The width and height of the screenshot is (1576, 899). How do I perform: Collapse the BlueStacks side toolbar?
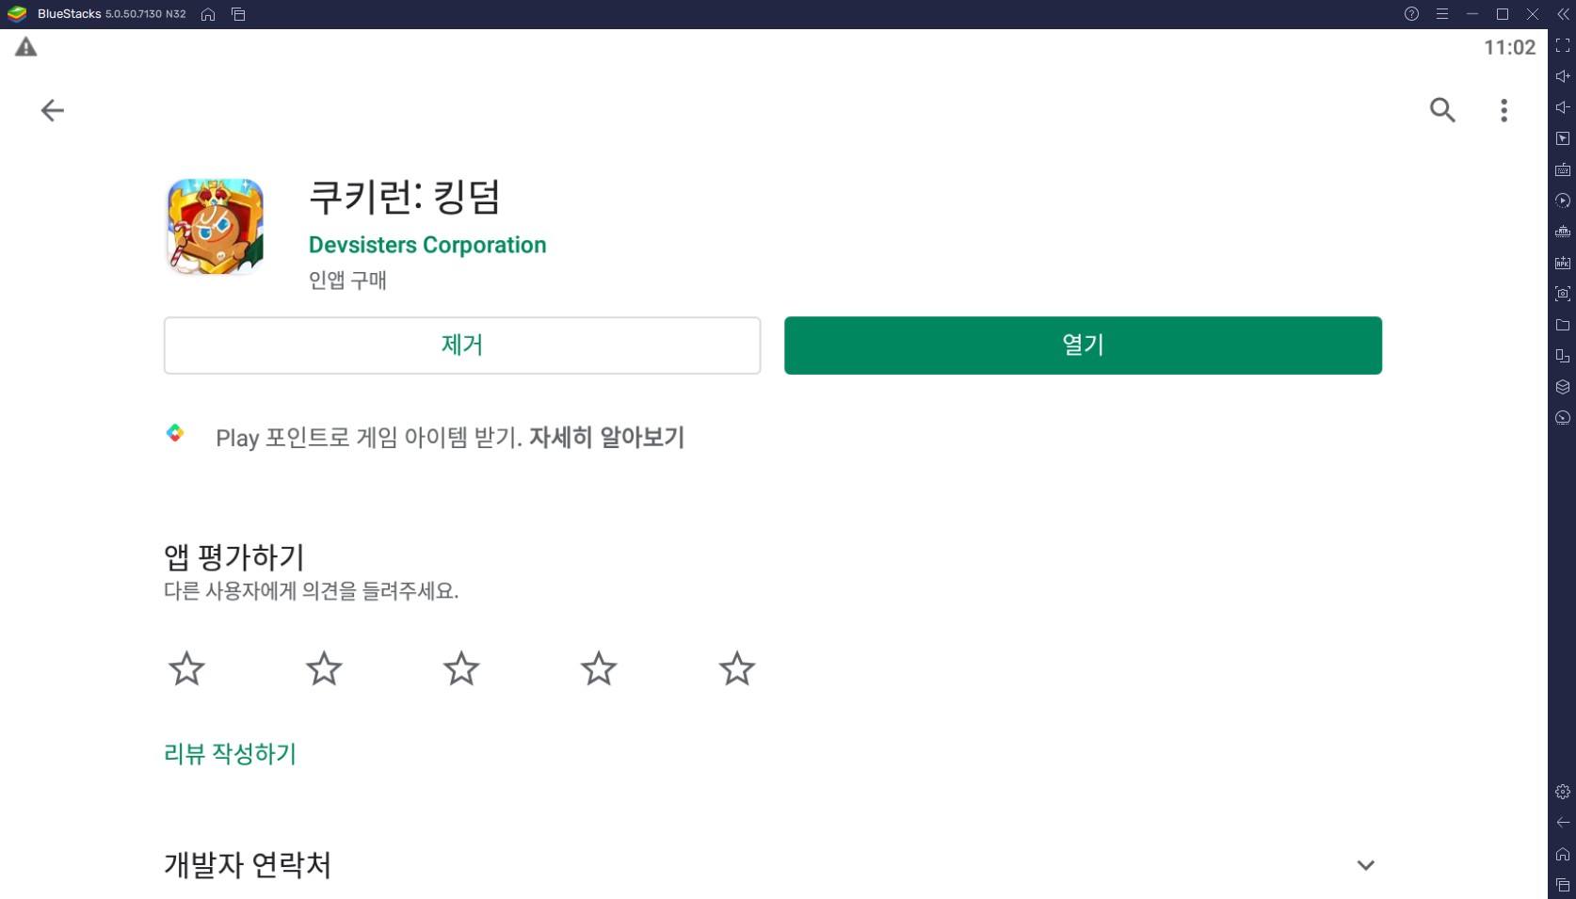point(1563,14)
